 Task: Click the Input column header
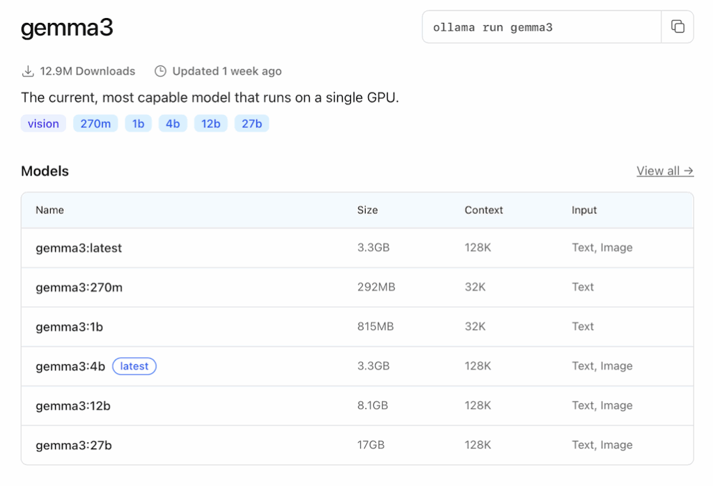pos(584,210)
